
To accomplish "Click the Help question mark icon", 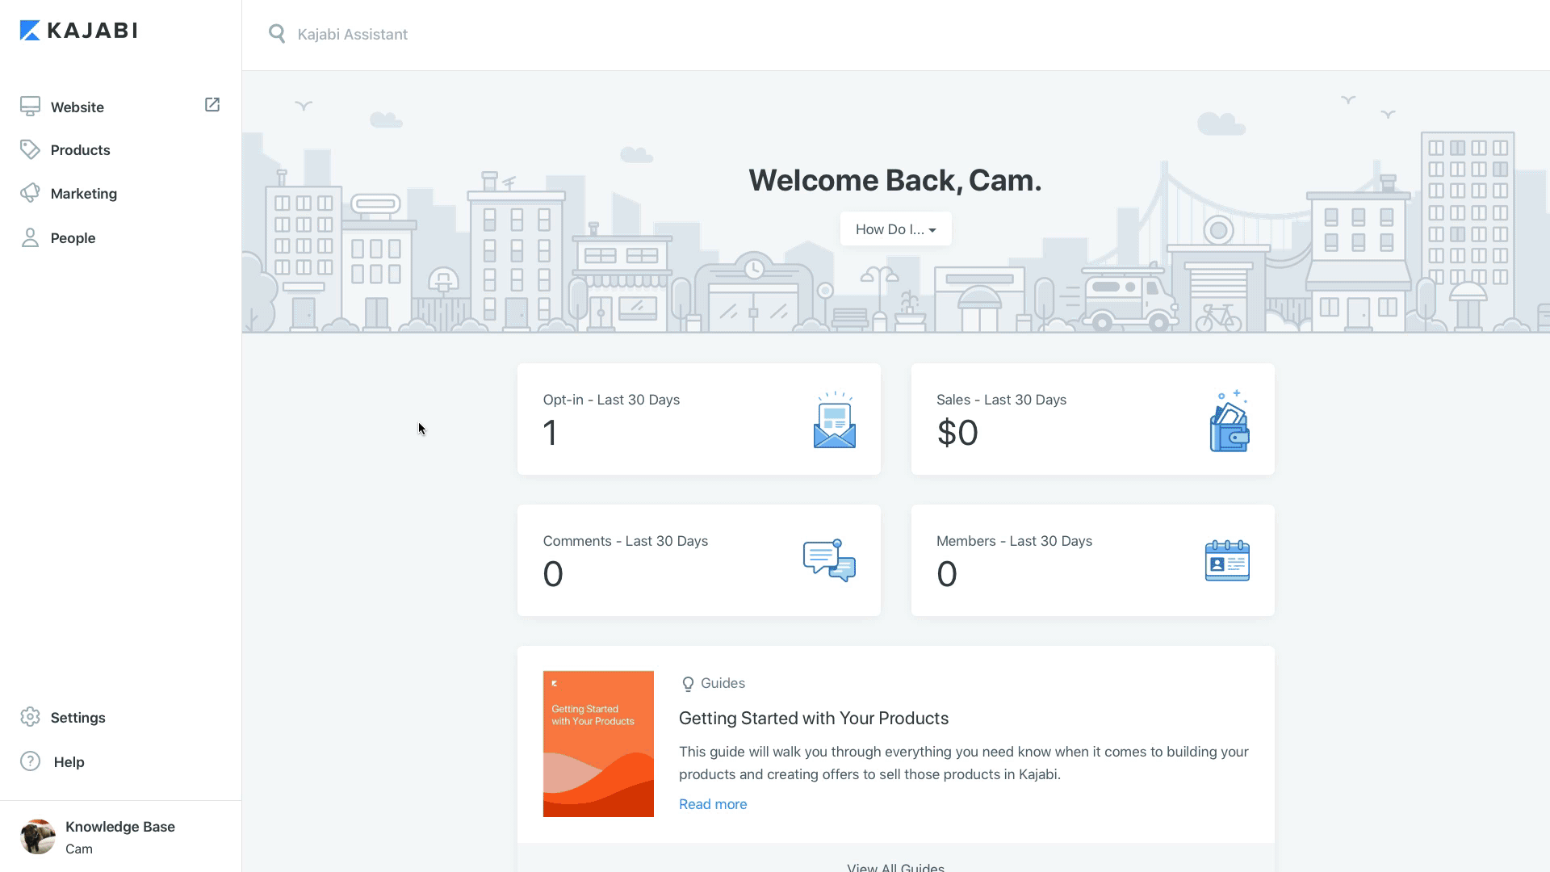I will (x=30, y=761).
